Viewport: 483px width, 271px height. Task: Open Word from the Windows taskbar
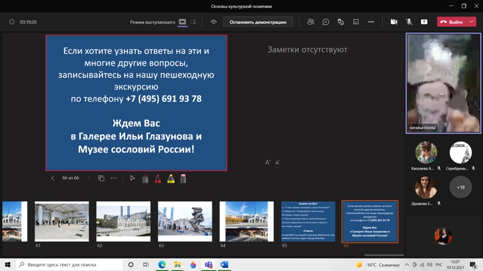coord(224,265)
